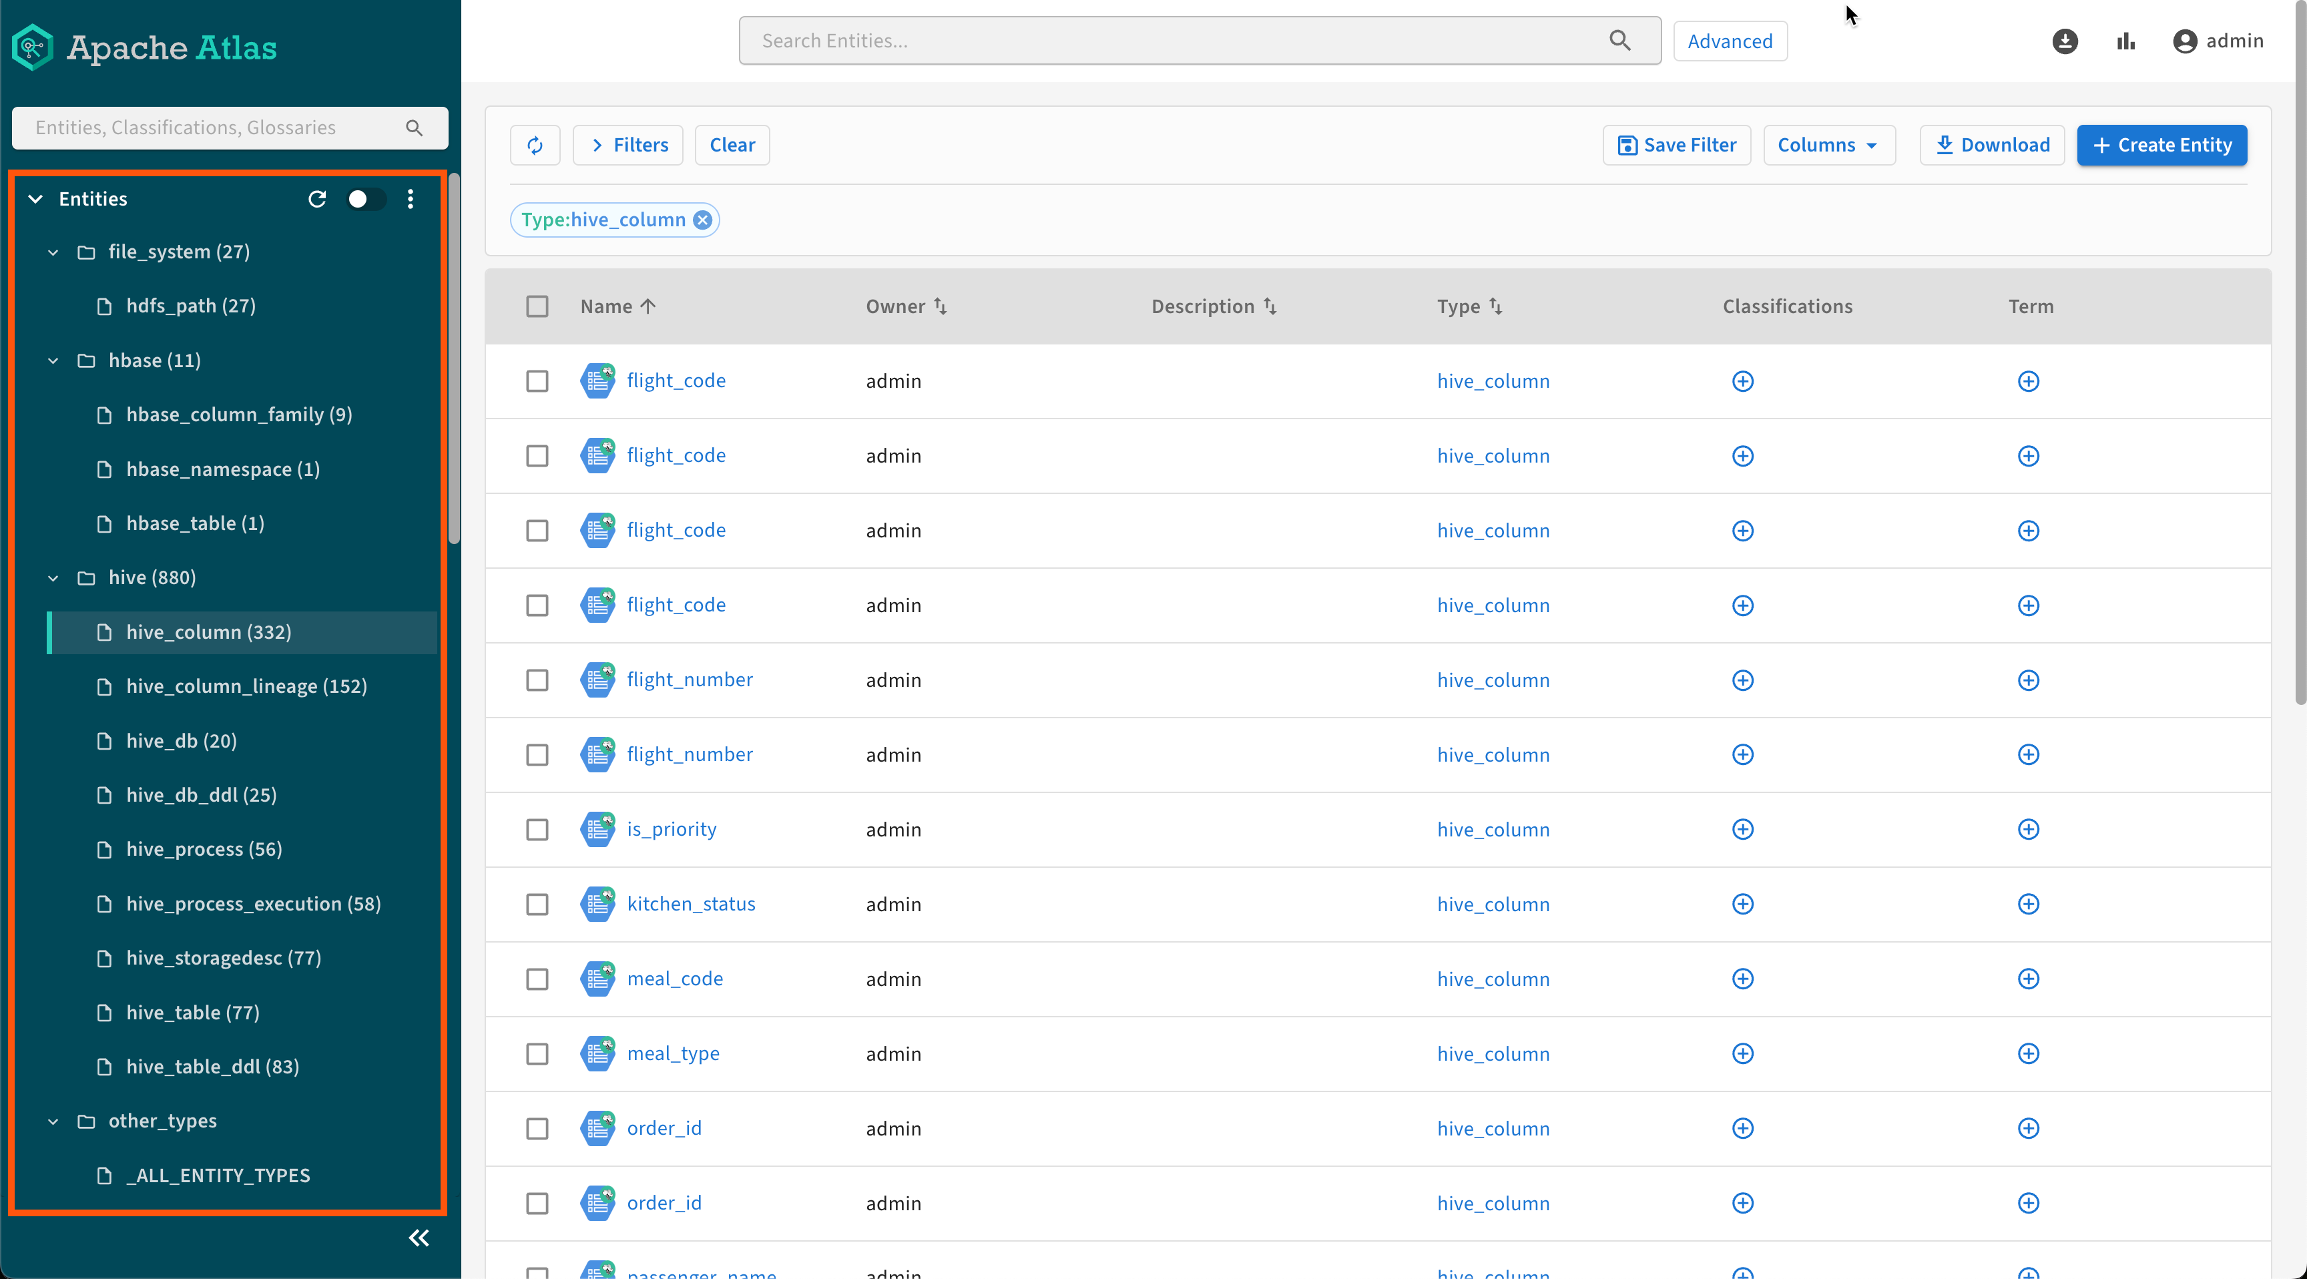This screenshot has height=1279, width=2307.
Task: Click the Create Entity button
Action: pyautogui.click(x=2161, y=145)
